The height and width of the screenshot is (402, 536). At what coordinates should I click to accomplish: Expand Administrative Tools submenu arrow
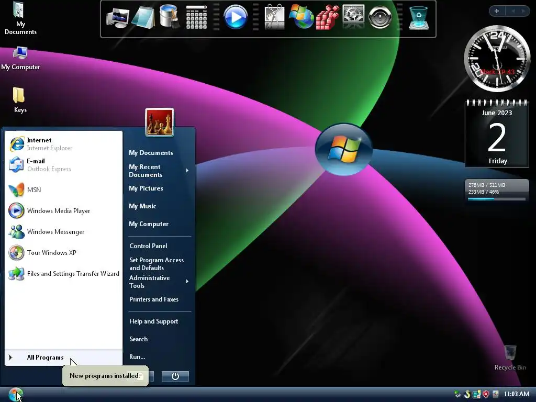click(187, 282)
